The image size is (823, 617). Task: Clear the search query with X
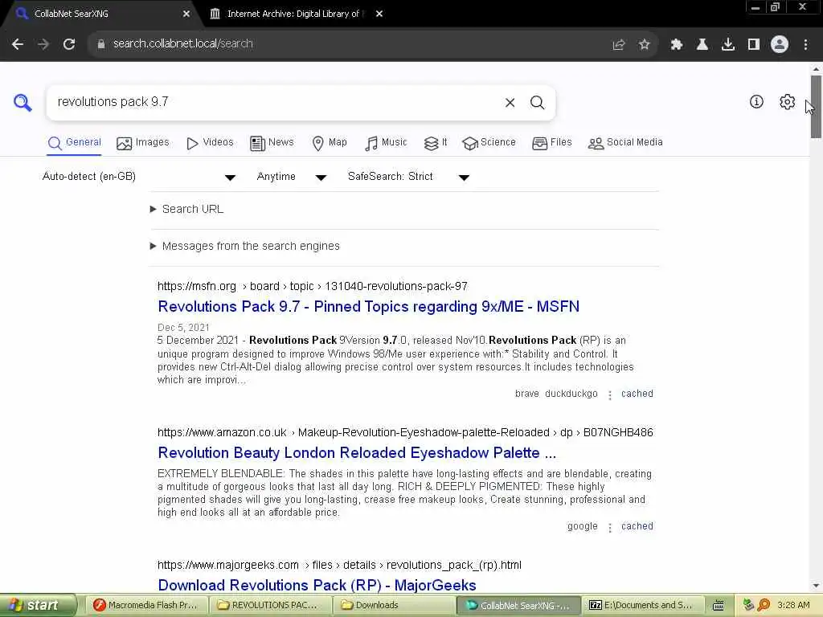point(510,102)
